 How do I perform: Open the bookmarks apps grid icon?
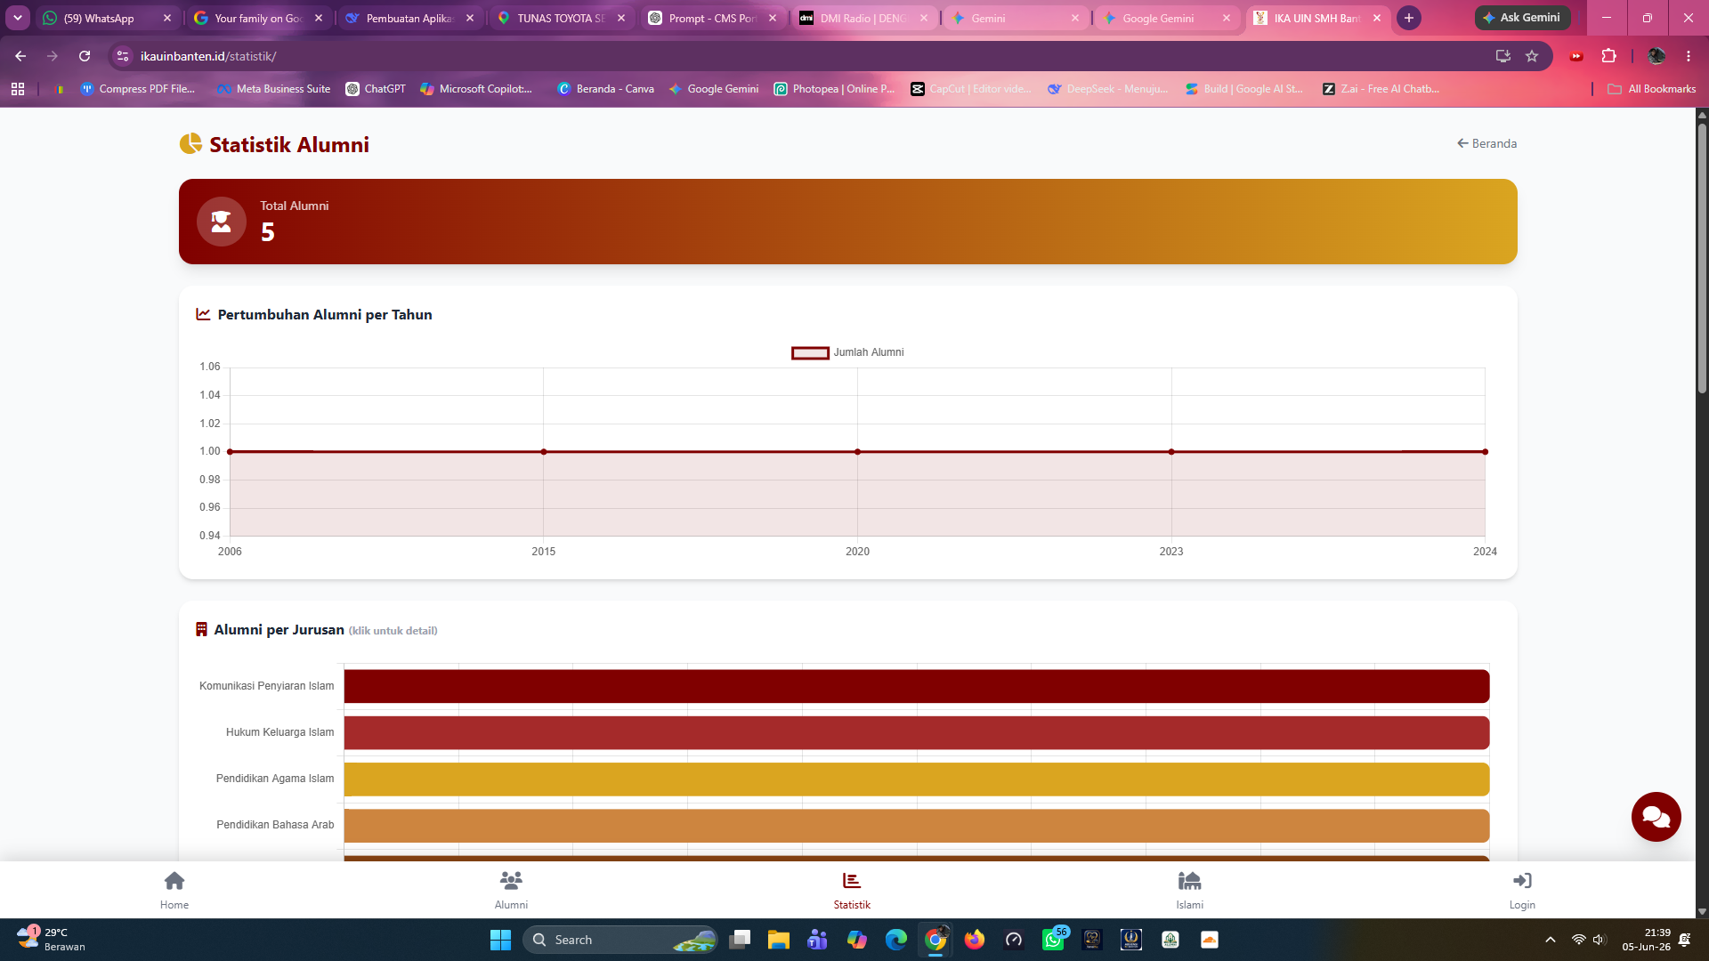coord(18,89)
